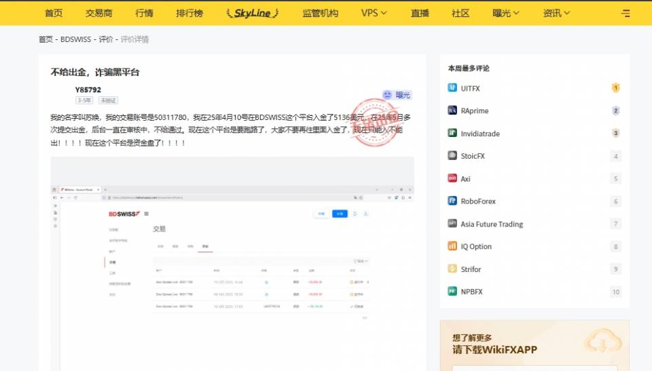The height and width of the screenshot is (371, 652).
Task: Click the 3-5年 user tag
Action: (x=84, y=100)
